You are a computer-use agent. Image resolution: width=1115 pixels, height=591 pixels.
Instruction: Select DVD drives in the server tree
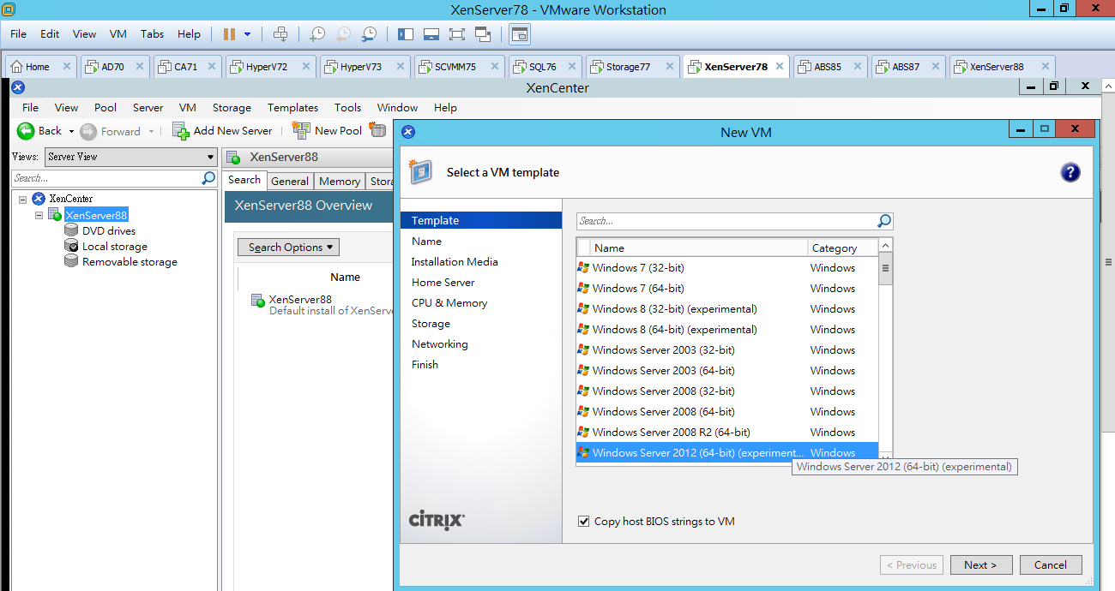(x=109, y=231)
